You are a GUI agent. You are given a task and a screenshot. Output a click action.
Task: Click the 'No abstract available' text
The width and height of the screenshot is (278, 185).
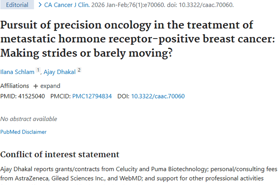[29, 119]
